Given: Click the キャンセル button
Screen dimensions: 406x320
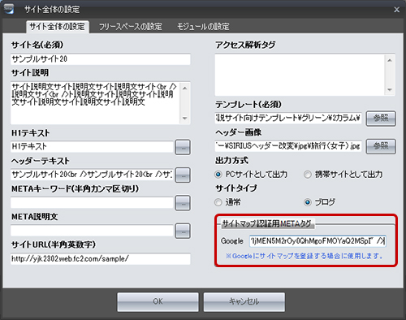Looking at the screenshot, I should pos(244,301).
